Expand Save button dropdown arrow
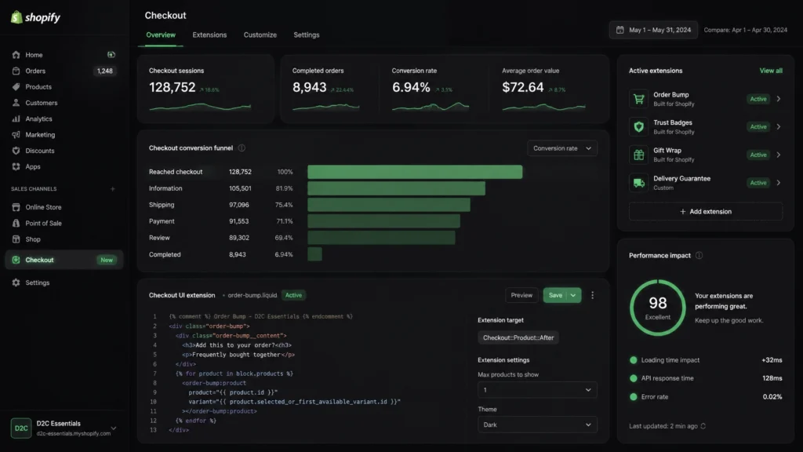This screenshot has height=452, width=803. pyautogui.click(x=573, y=295)
